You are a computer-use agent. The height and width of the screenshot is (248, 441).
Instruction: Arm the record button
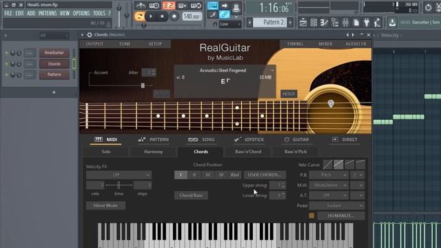click(x=174, y=17)
